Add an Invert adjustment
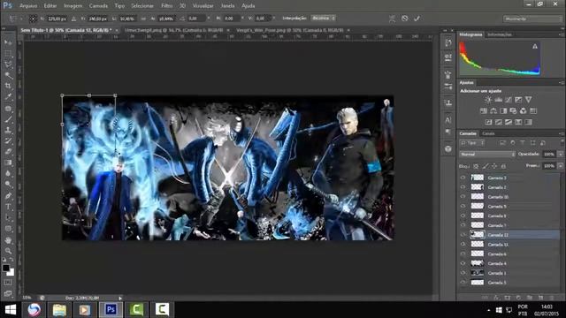Image resolution: width=566 pixels, height=318 pixels. [x=488, y=122]
